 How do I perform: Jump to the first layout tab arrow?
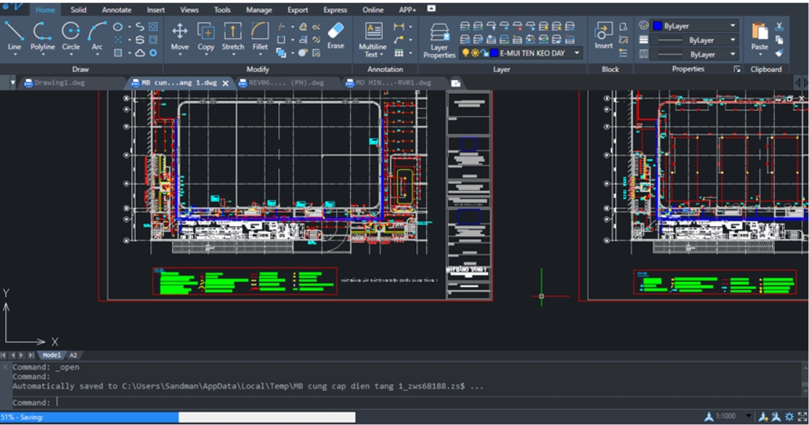4,355
